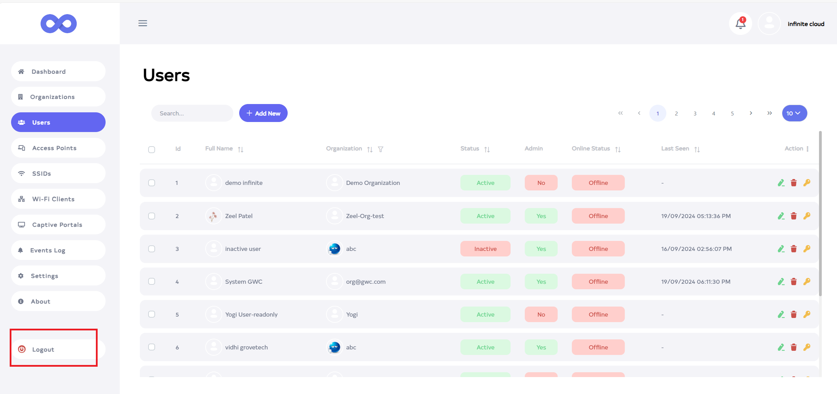This screenshot has height=394, width=837.
Task: Open Action column three-dot menu
Action: tap(808, 149)
